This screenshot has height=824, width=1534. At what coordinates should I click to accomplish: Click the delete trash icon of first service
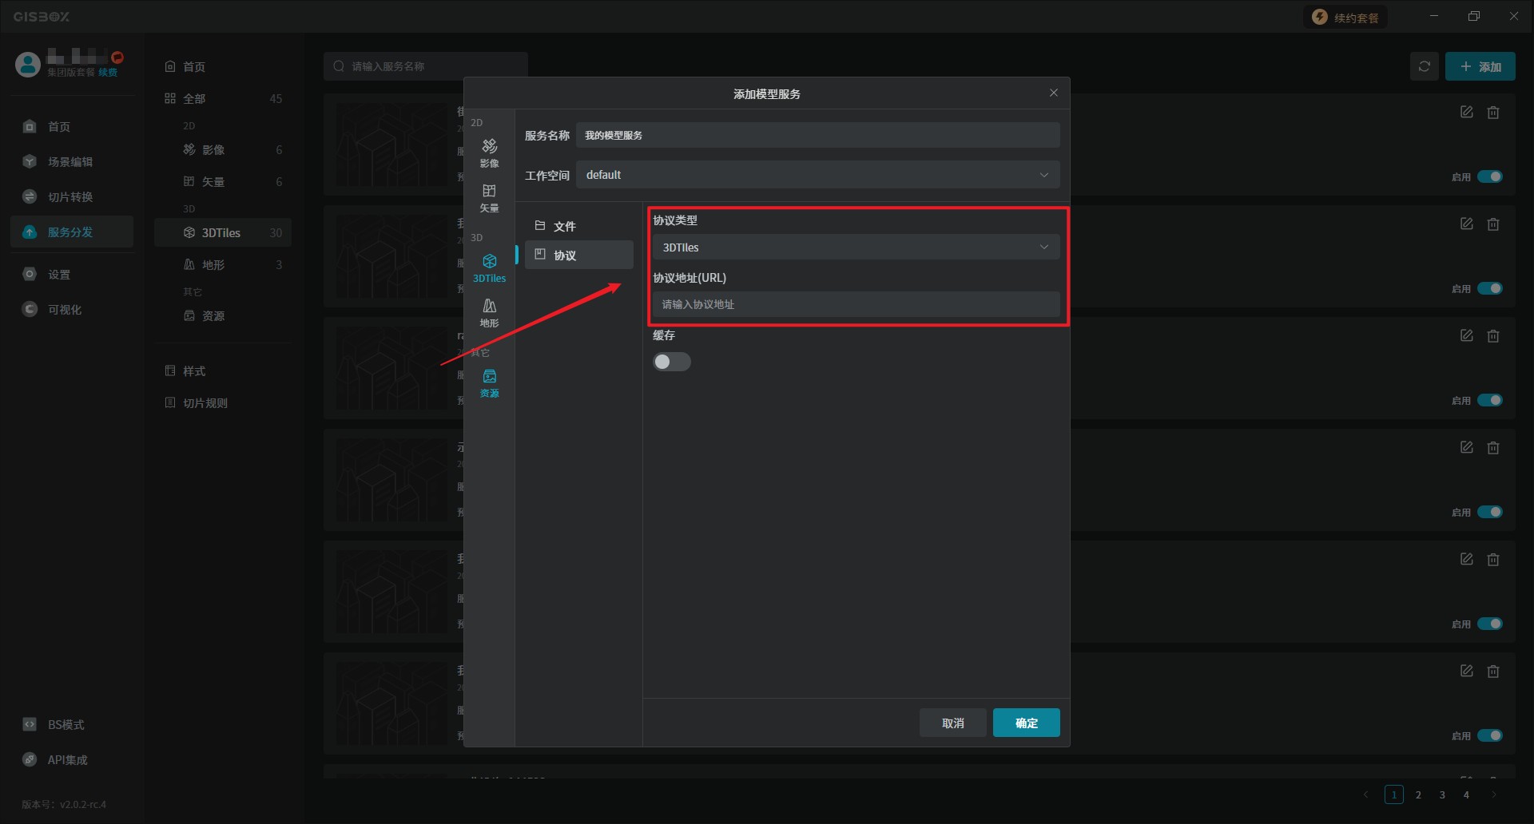(1492, 113)
